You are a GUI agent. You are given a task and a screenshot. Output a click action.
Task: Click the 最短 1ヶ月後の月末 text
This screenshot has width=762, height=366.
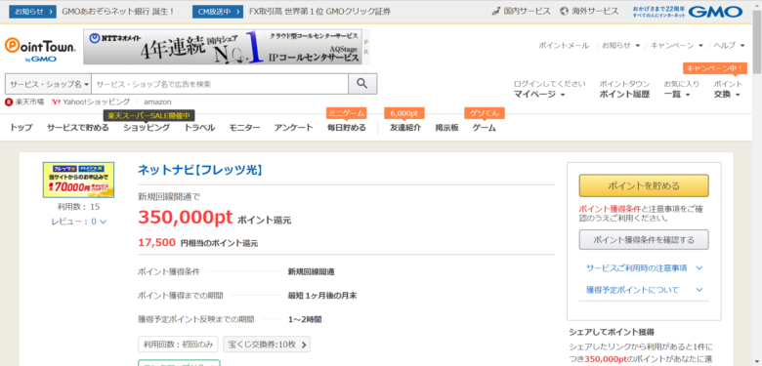322,295
